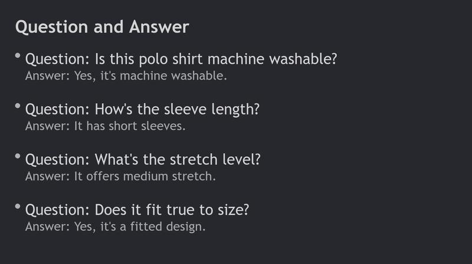472x264 pixels.
Task: Select the machine washable question text
Action: (181, 59)
